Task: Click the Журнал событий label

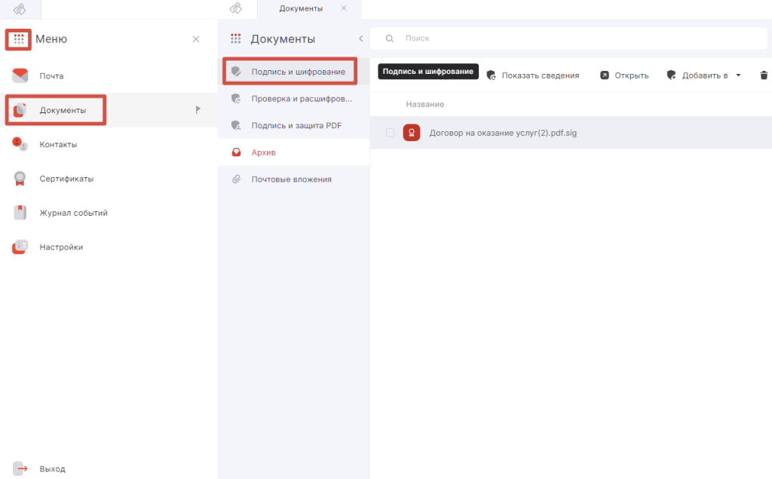Action: (x=73, y=213)
